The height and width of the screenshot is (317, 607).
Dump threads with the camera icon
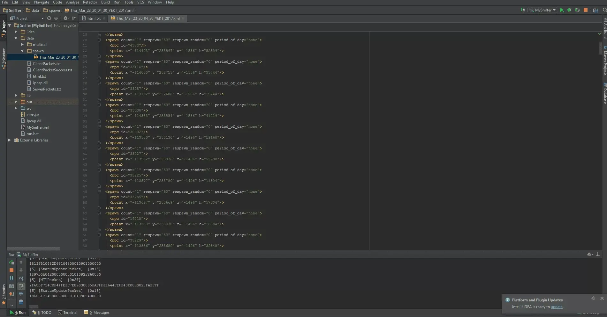tap(11, 286)
